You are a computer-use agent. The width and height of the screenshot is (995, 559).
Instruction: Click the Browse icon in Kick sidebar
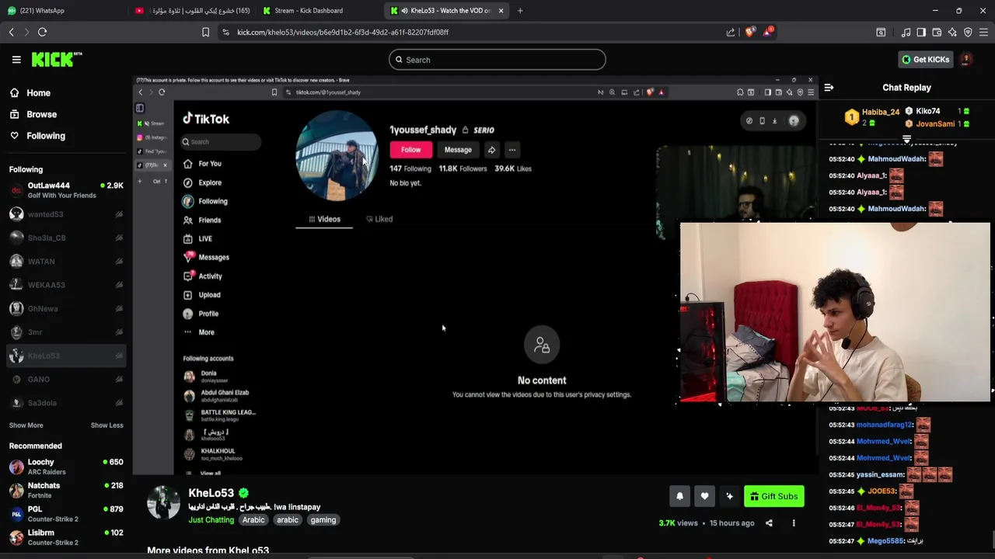14,114
